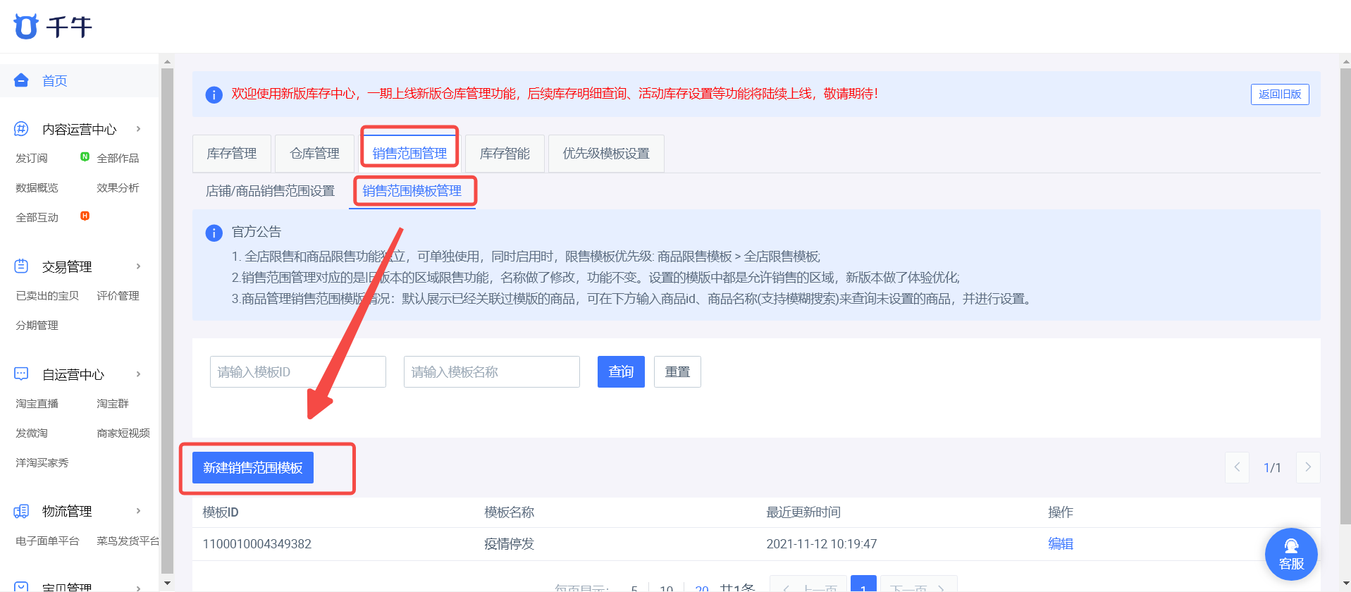The width and height of the screenshot is (1351, 592).
Task: Open 评价管理 sidebar link
Action: 118,295
